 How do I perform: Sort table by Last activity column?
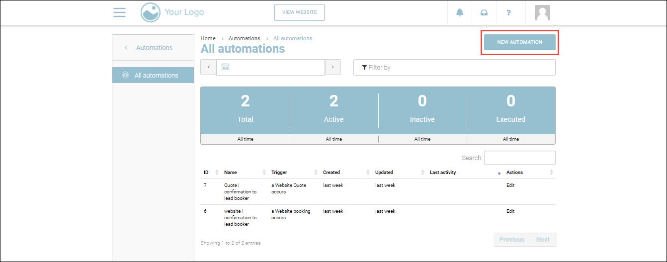443,173
